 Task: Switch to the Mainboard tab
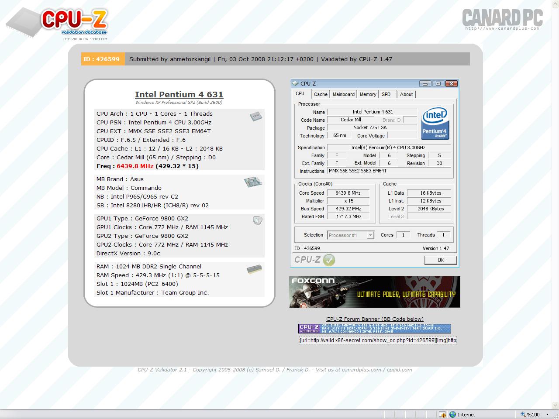[x=344, y=94]
